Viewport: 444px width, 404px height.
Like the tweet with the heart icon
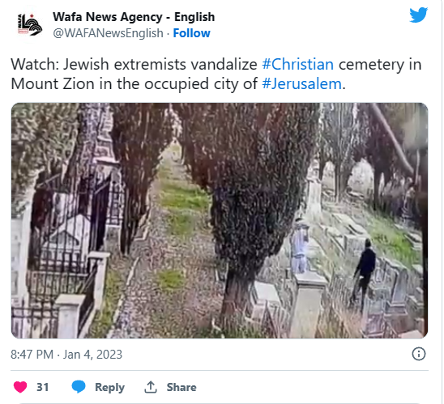pyautogui.click(x=20, y=387)
